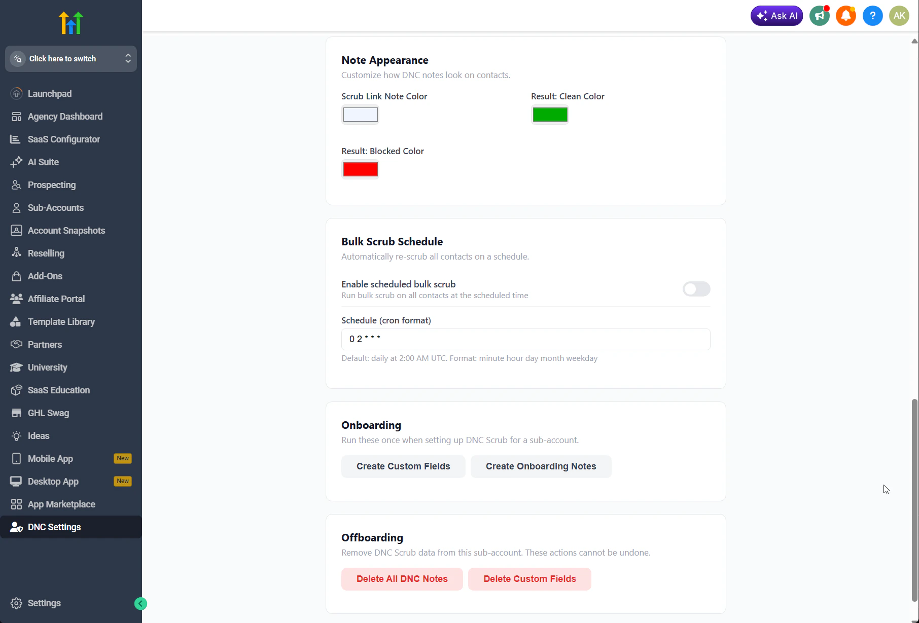
Task: Click the Launchpad sidebar icon
Action: click(x=16, y=94)
